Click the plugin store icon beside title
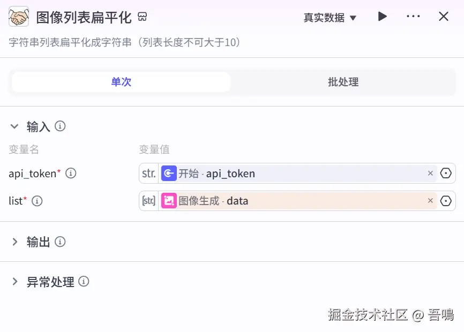 [142, 17]
